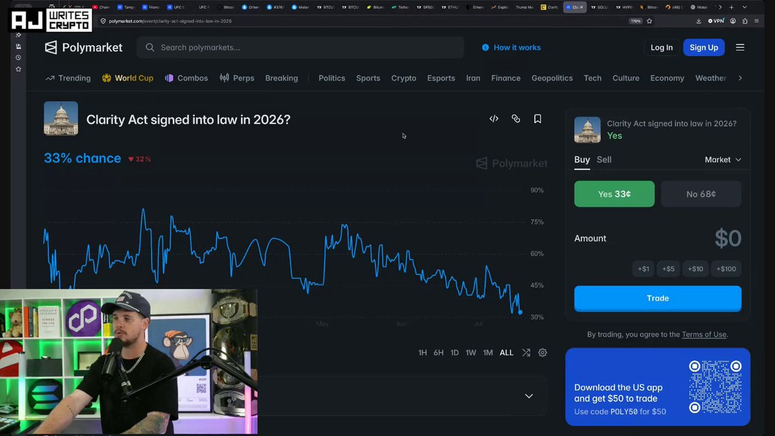Click the info icon beside How it works
This screenshot has height=436, width=775.
[x=486, y=47]
